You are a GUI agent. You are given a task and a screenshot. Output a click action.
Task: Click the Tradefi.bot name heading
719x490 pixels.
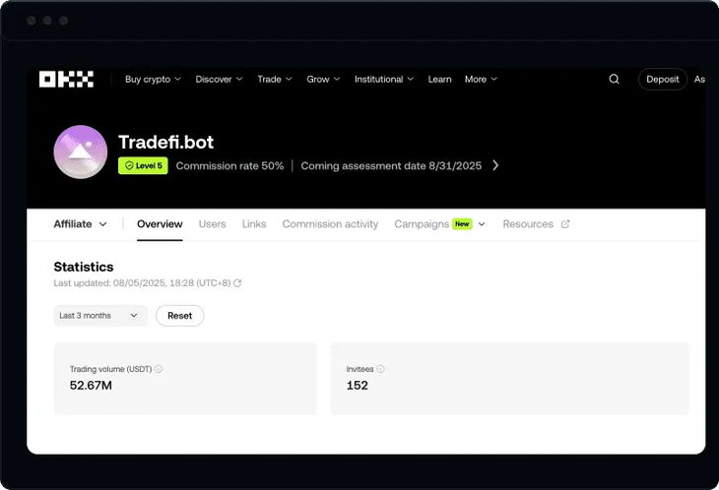point(166,142)
